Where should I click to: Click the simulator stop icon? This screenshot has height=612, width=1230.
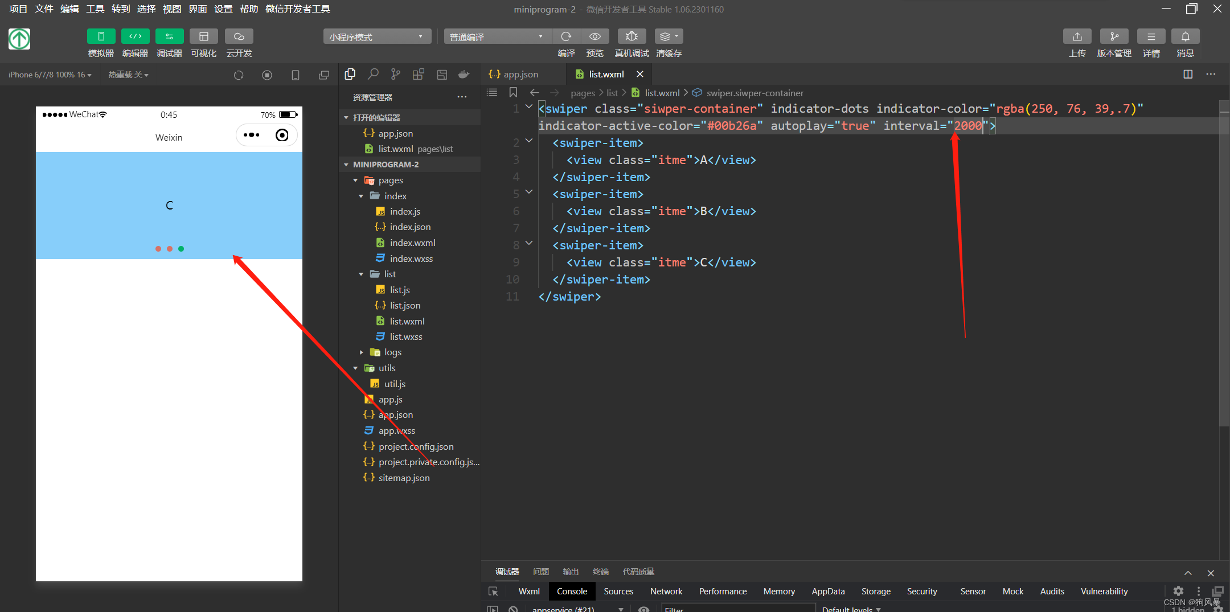pos(267,75)
